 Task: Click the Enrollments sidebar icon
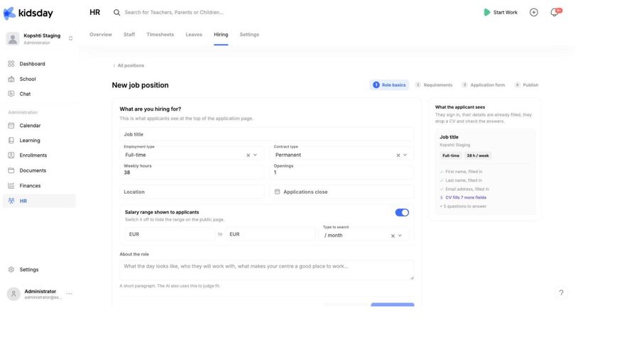tap(11, 155)
